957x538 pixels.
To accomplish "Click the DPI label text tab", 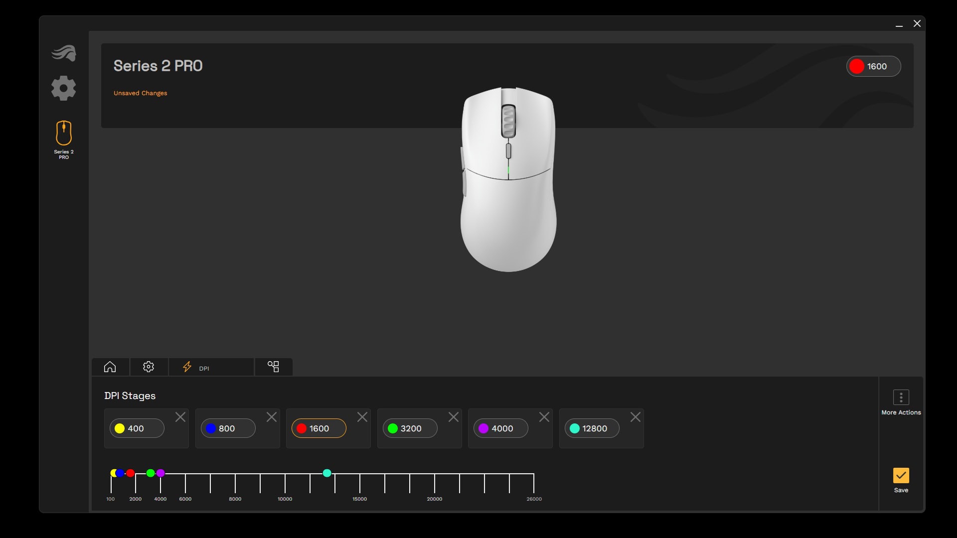I will pos(204,368).
